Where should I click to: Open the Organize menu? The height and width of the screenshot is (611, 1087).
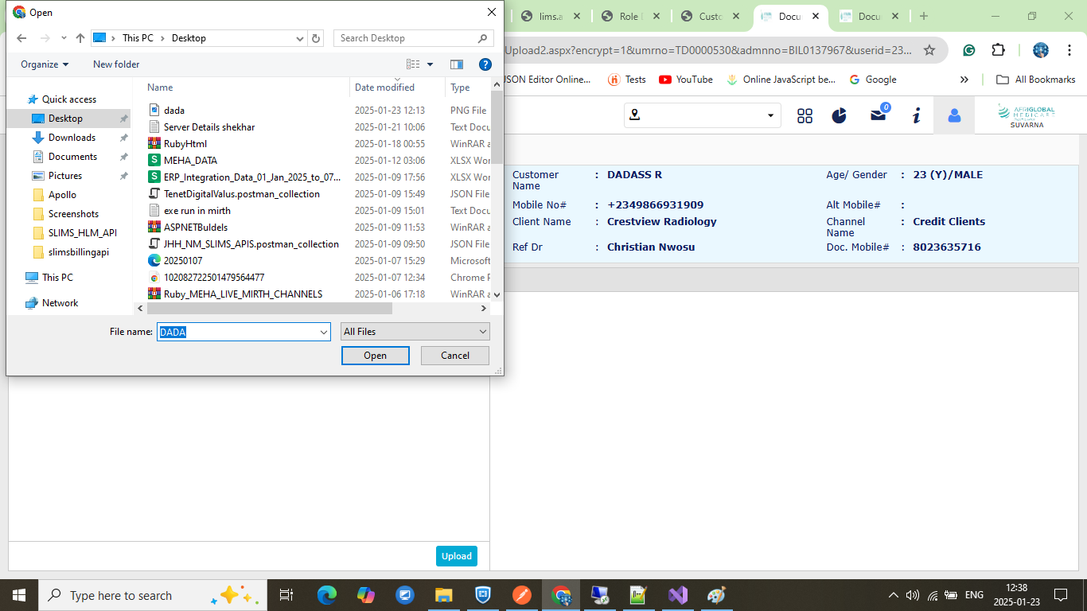point(45,64)
